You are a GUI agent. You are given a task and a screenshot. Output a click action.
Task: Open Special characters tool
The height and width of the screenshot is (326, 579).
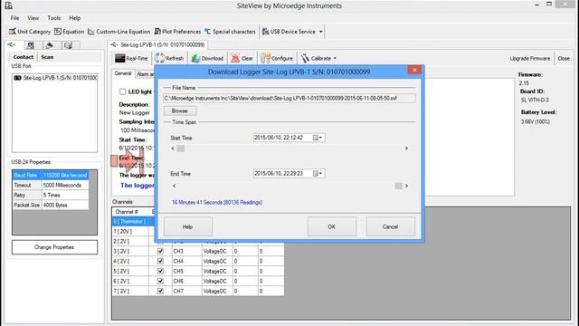click(x=230, y=32)
